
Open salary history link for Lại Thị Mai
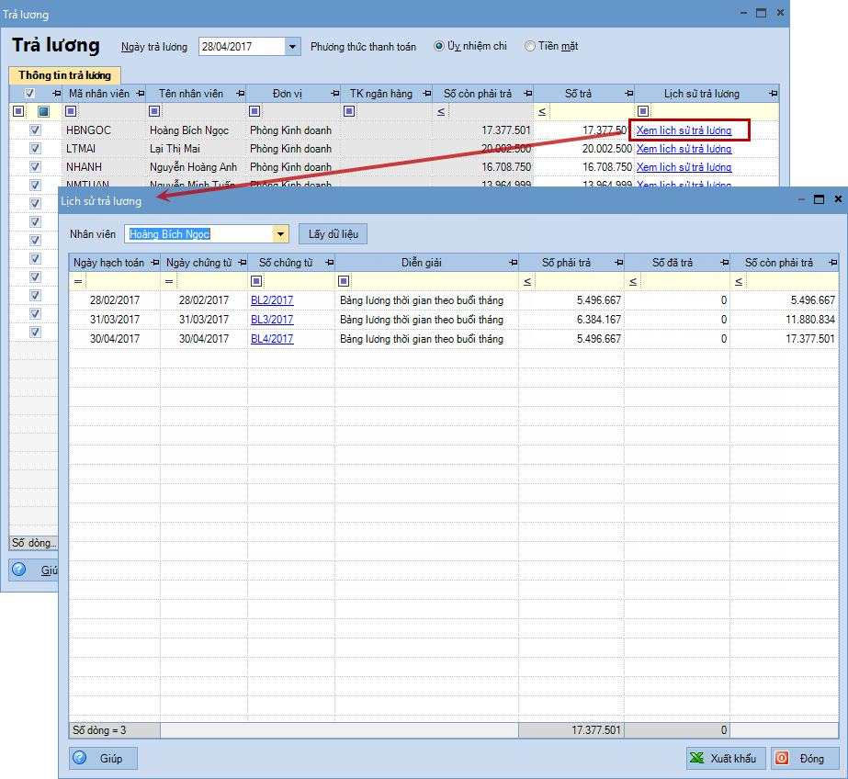(x=684, y=149)
